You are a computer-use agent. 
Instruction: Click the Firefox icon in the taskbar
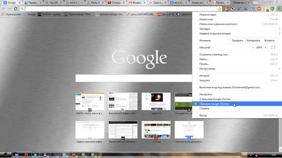click(x=74, y=154)
